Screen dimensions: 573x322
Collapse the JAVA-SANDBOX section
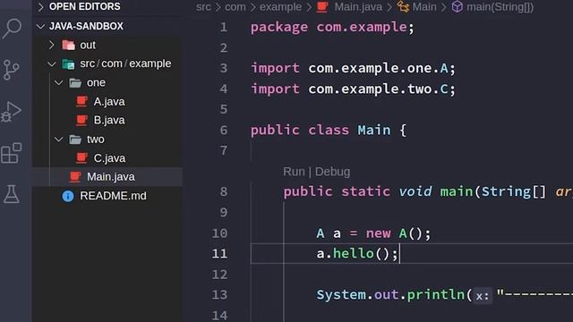(x=41, y=26)
